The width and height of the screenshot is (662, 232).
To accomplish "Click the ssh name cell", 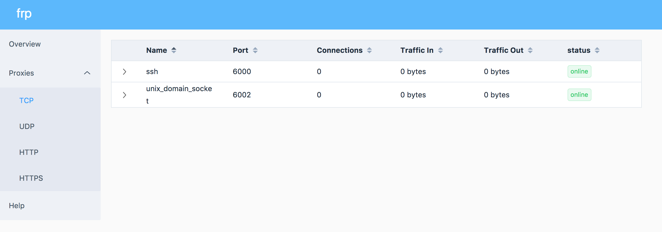I will [x=152, y=71].
